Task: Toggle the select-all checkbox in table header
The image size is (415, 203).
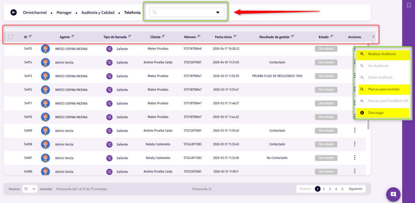Action: pyautogui.click(x=11, y=37)
